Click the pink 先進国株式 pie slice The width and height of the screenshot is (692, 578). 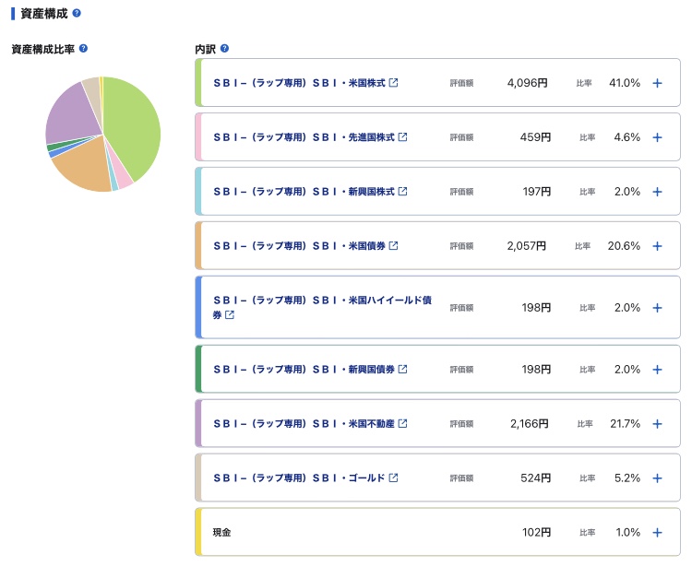coord(122,175)
